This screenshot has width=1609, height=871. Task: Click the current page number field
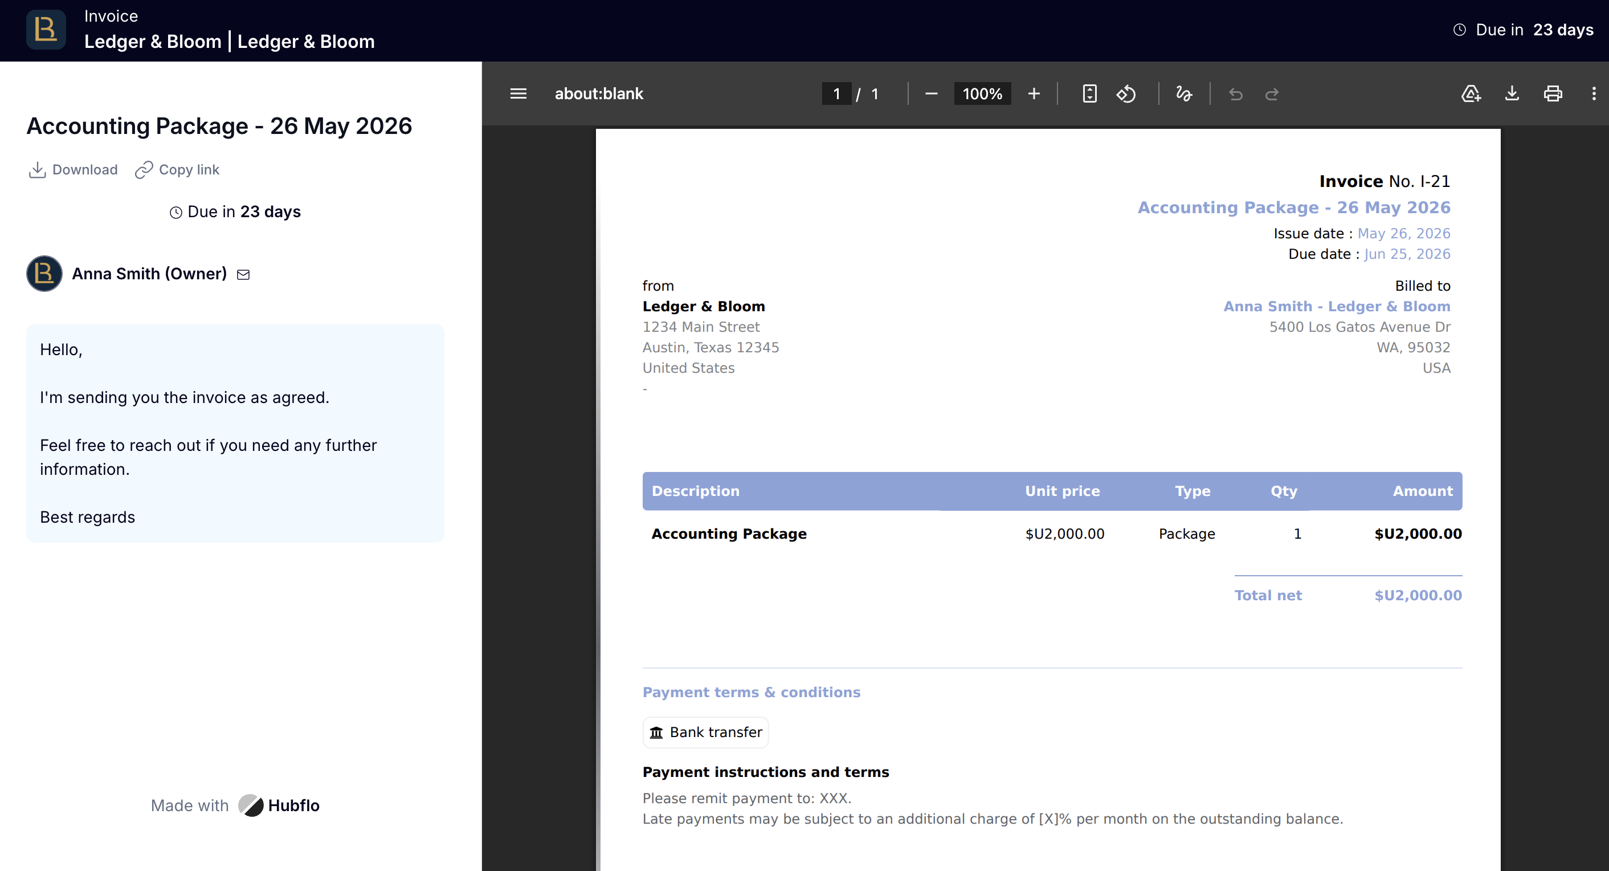coord(836,93)
